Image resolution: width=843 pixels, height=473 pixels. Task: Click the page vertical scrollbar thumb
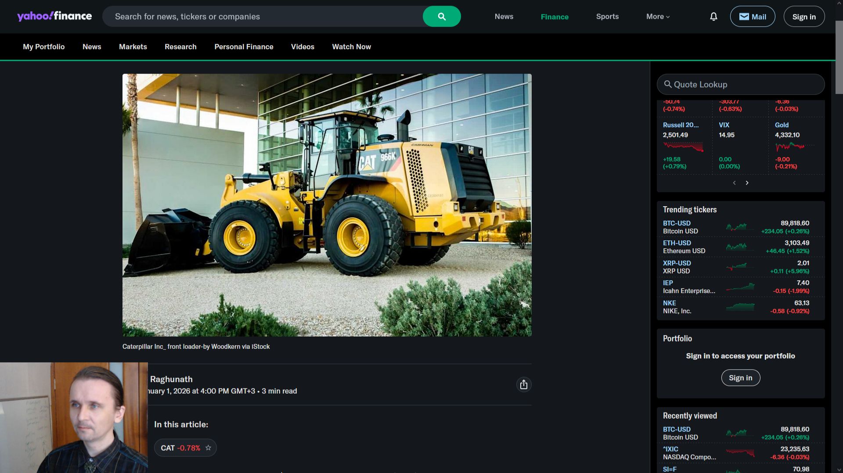pyautogui.click(x=839, y=57)
